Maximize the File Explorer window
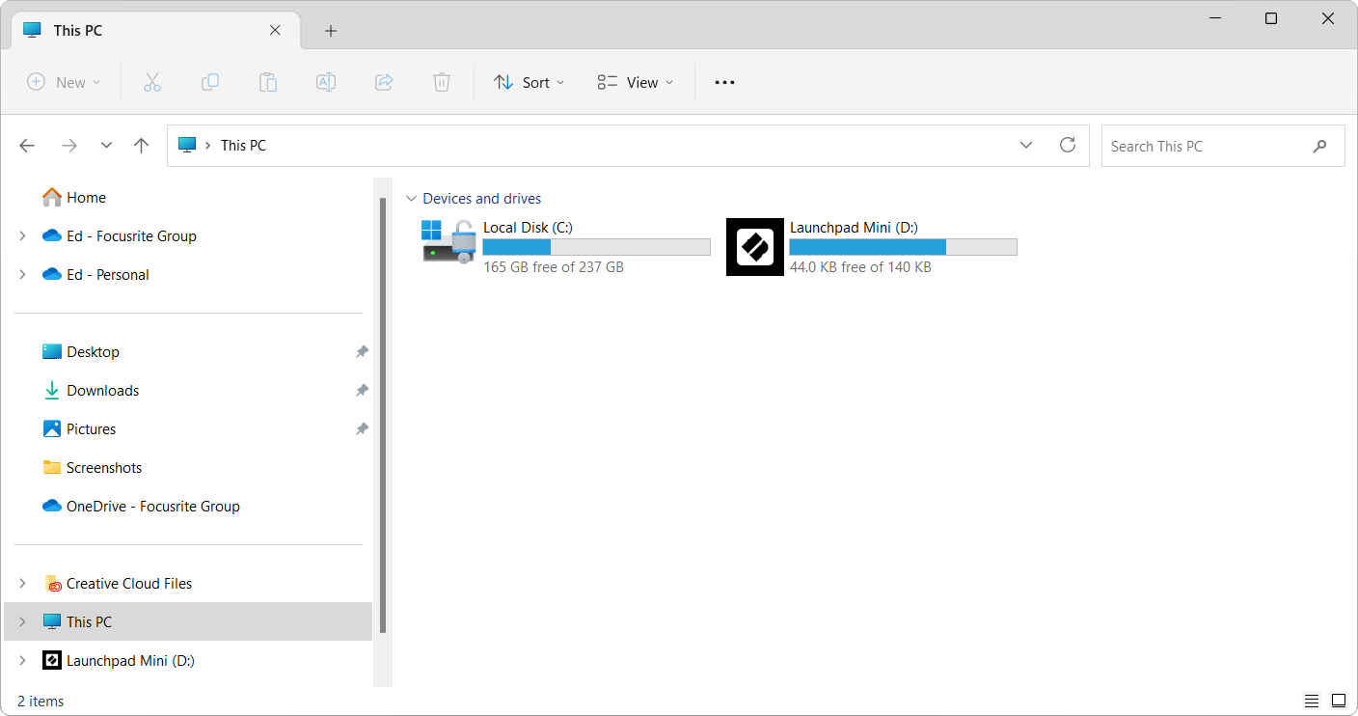Image resolution: width=1358 pixels, height=716 pixels. coord(1271,18)
